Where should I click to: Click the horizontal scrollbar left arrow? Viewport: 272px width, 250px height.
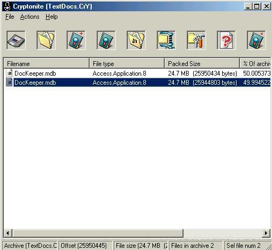tap(8, 233)
